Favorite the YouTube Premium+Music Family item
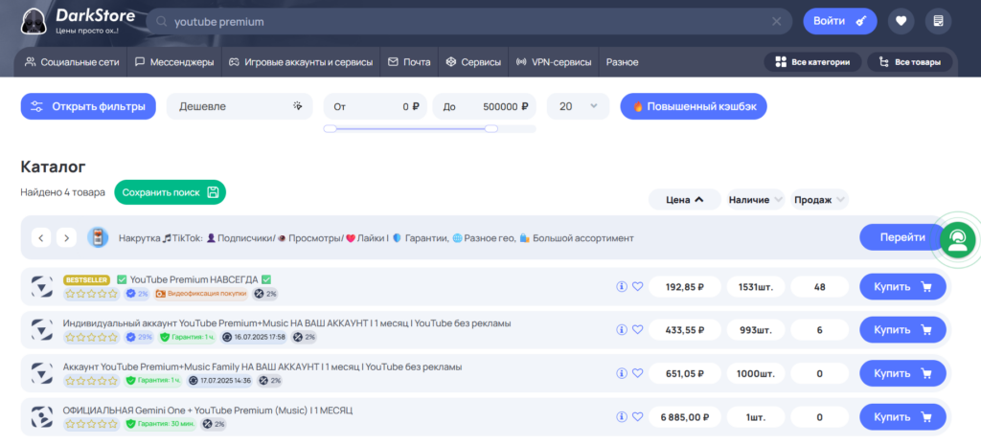Screen dimensions: 981x444 [637, 373]
